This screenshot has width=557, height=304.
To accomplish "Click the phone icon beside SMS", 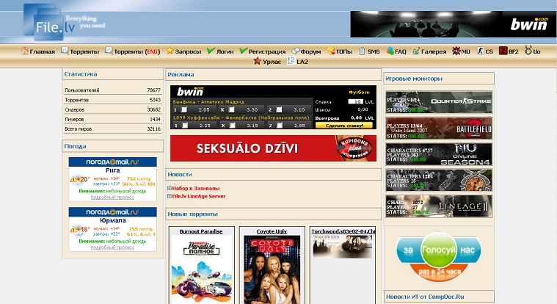I will [x=362, y=51].
